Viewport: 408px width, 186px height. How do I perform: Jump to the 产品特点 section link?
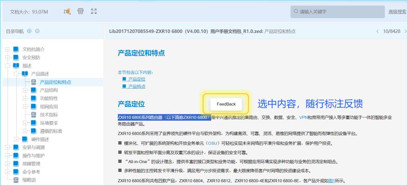pyautogui.click(x=137, y=86)
